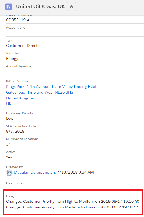This screenshot has height=217, width=144.
Task: Click the Description field label
Action: [15, 183]
